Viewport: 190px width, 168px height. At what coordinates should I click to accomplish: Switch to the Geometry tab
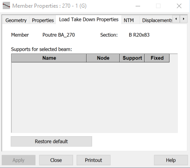16,20
